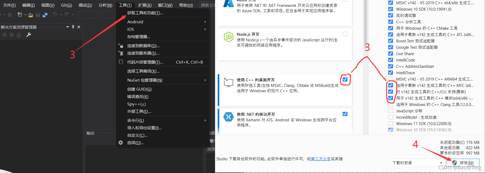The height and width of the screenshot is (173, 485).
Task: Click the C++ desktop development workload icon
Action: click(x=228, y=82)
